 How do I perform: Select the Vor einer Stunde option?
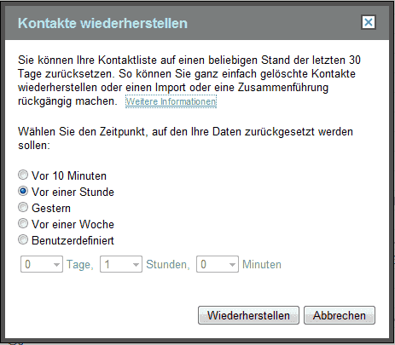(23, 191)
